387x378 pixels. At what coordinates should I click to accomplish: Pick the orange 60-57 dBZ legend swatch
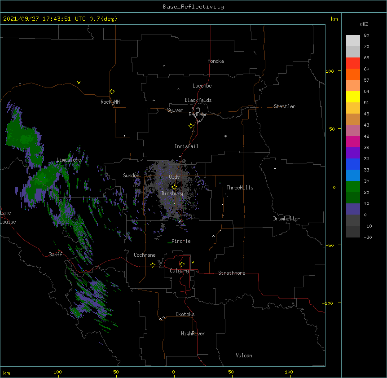353,75
